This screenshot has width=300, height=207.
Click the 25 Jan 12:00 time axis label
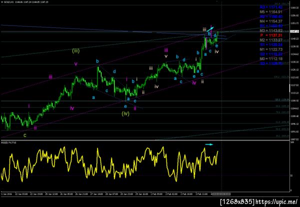[x=51, y=194]
